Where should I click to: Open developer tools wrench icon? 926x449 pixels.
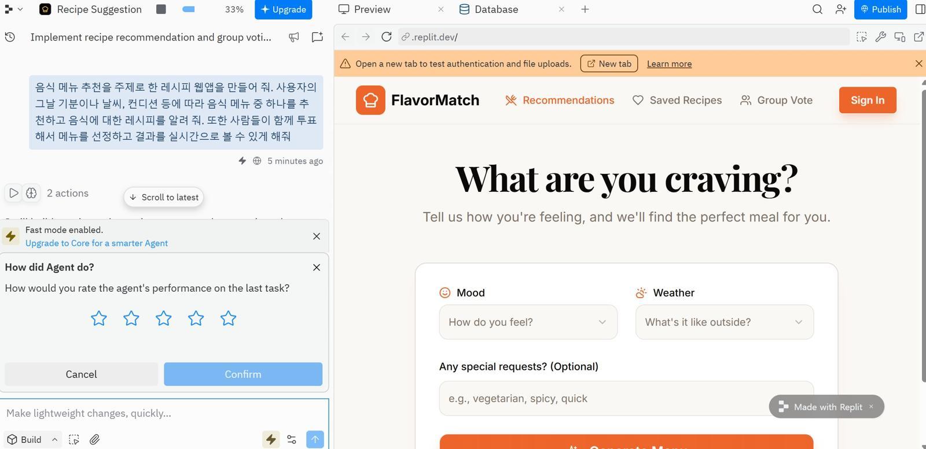[881, 37]
